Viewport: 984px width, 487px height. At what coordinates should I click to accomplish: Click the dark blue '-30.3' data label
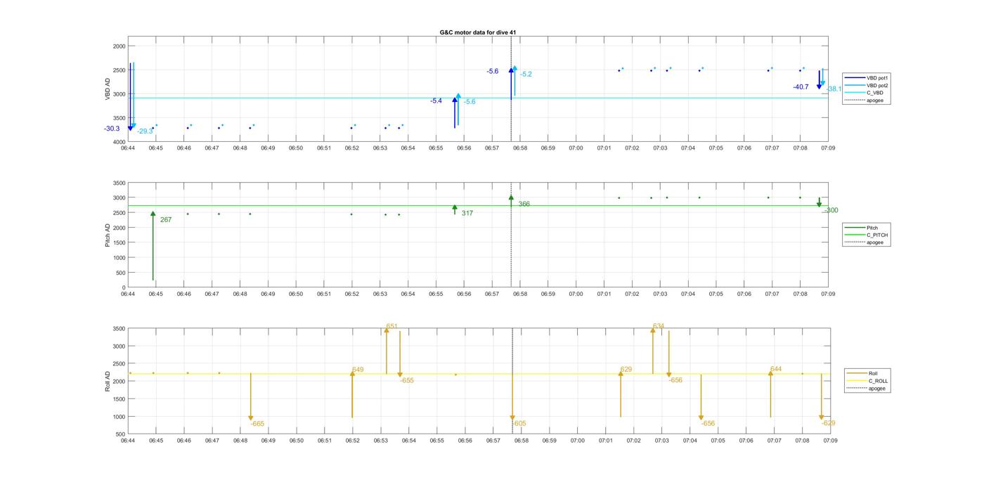[x=112, y=129]
